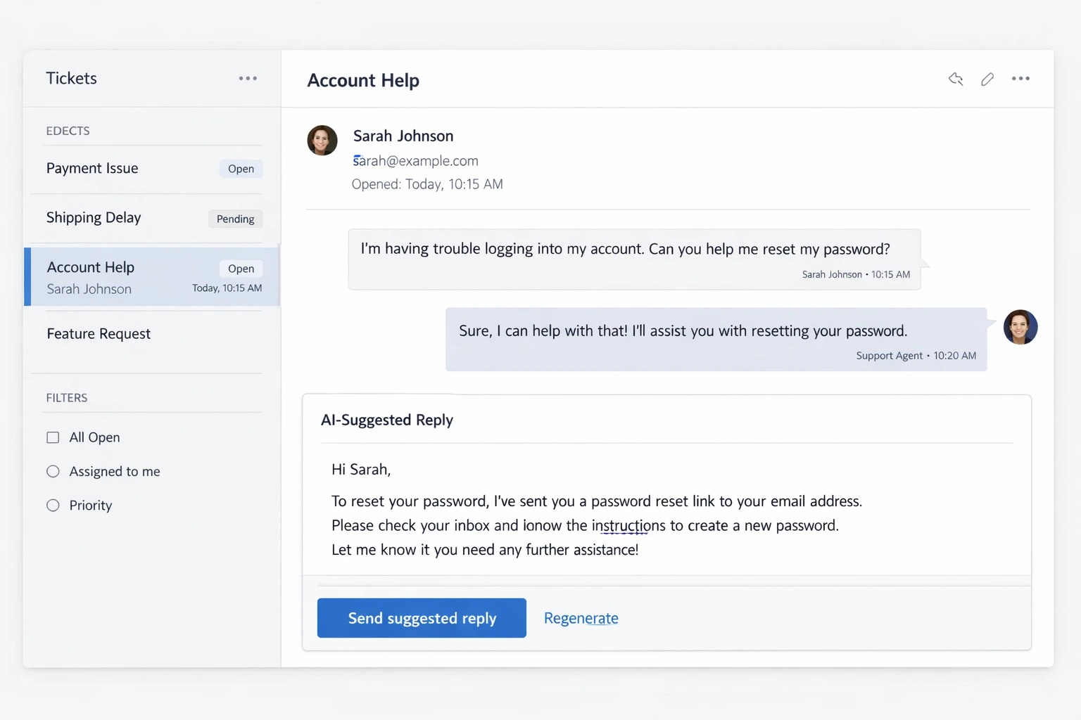The image size is (1081, 720).
Task: Click the 'Hi Sarah,' greeting line
Action: tap(361, 470)
